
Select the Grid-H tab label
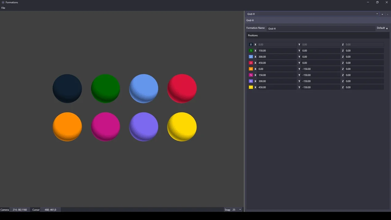click(250, 20)
